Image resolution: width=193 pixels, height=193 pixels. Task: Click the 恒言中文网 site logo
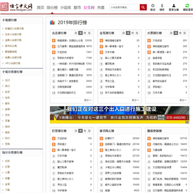pos(17,7)
